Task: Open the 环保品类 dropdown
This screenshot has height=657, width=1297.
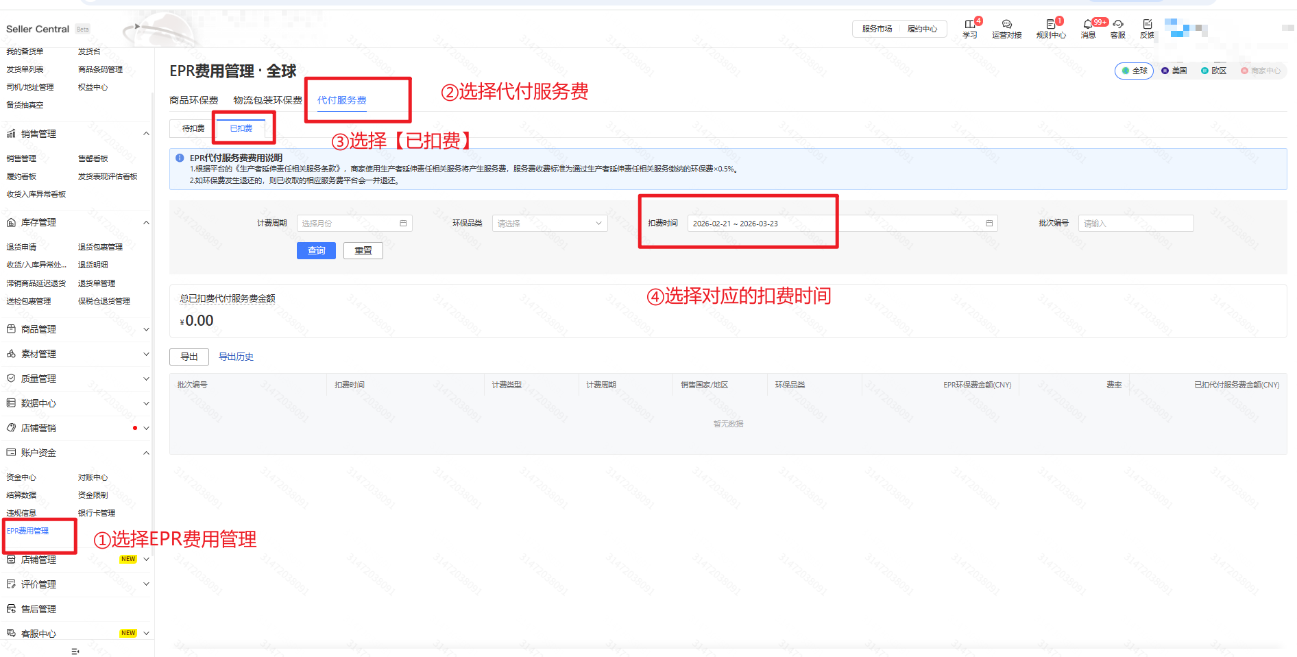Action: pyautogui.click(x=549, y=224)
